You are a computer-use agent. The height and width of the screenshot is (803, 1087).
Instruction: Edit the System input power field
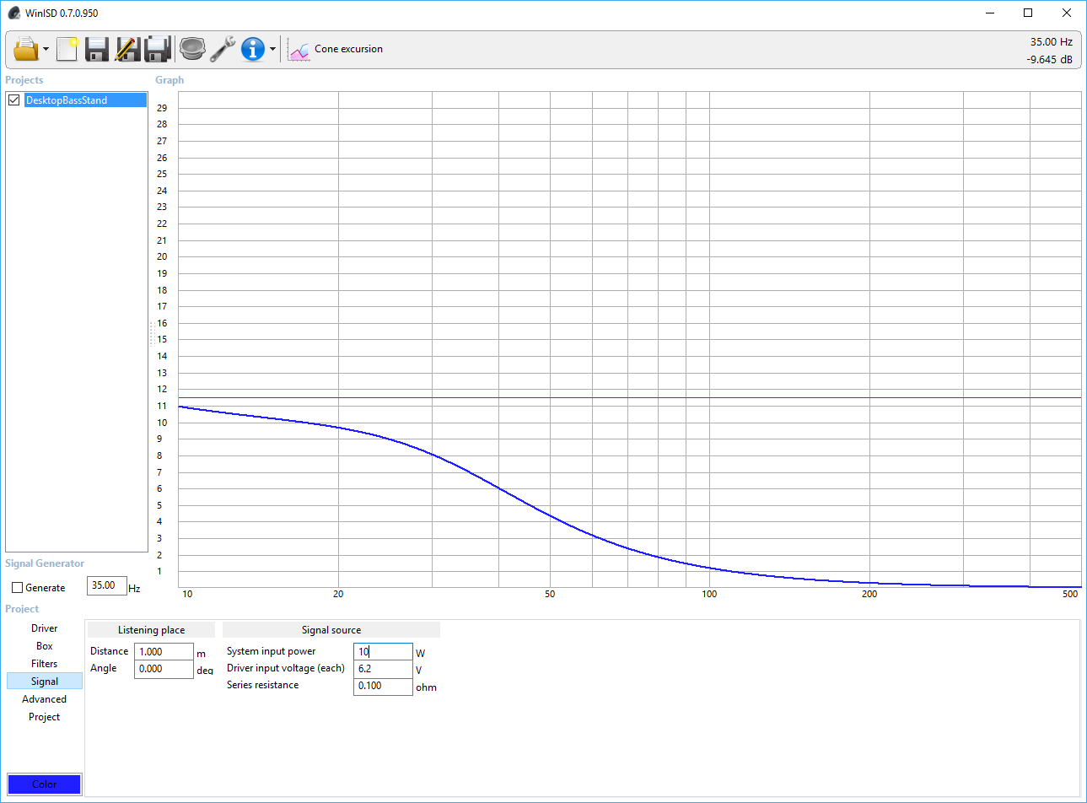(x=383, y=652)
